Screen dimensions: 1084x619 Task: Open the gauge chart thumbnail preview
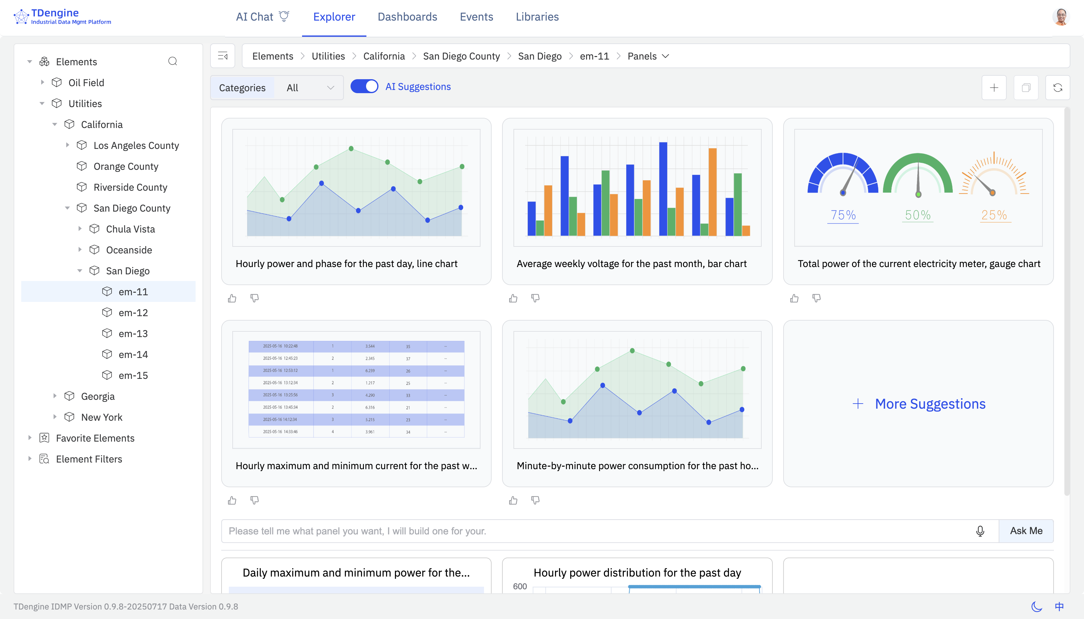point(918,188)
